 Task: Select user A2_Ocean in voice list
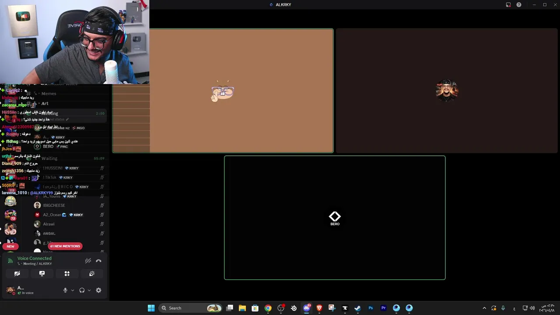(69, 215)
